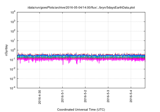Click the 2016-5-2 date tick label
This screenshot has width=160, height=112.
point(85,96)
